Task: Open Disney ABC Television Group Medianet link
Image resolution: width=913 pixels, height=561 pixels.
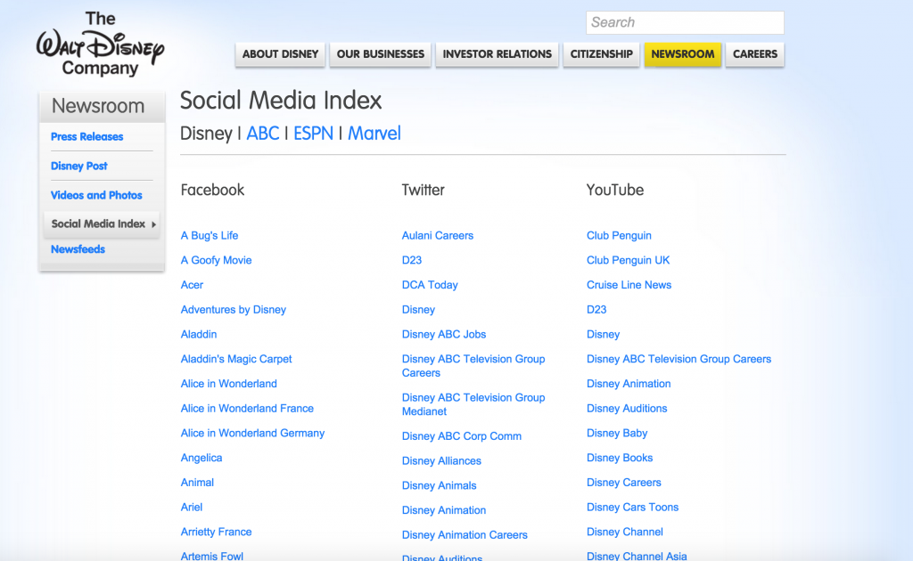Action: click(473, 404)
